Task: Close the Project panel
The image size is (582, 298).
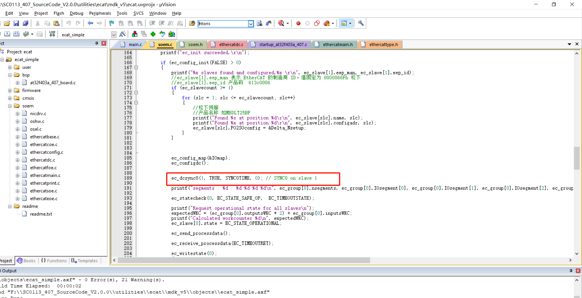Action: click(104, 43)
